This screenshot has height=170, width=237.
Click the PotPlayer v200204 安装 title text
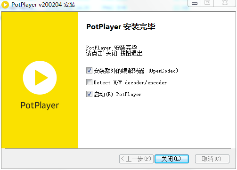pos(43,5)
